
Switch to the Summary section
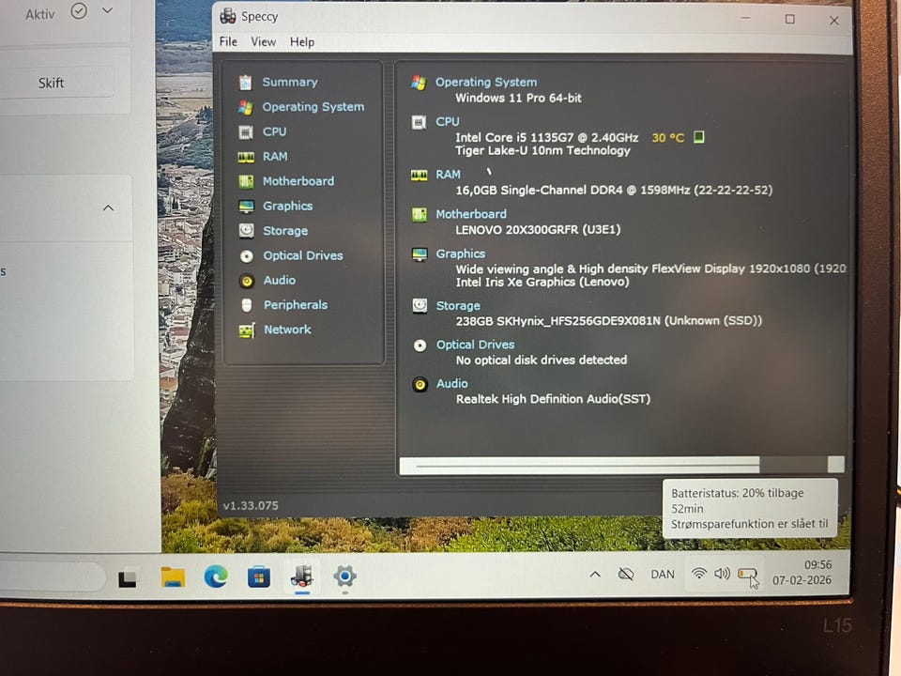coord(290,83)
